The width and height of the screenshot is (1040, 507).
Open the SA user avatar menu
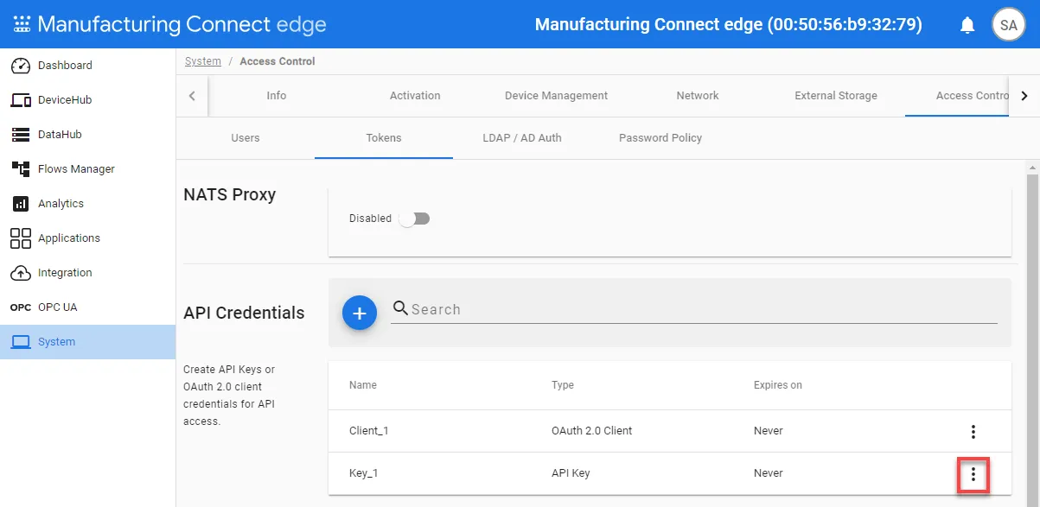coord(1008,24)
